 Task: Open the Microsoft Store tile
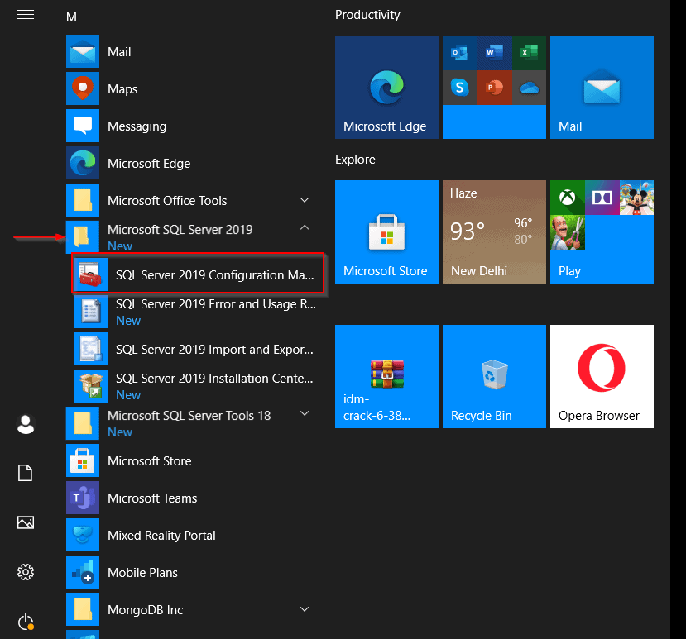pos(386,231)
